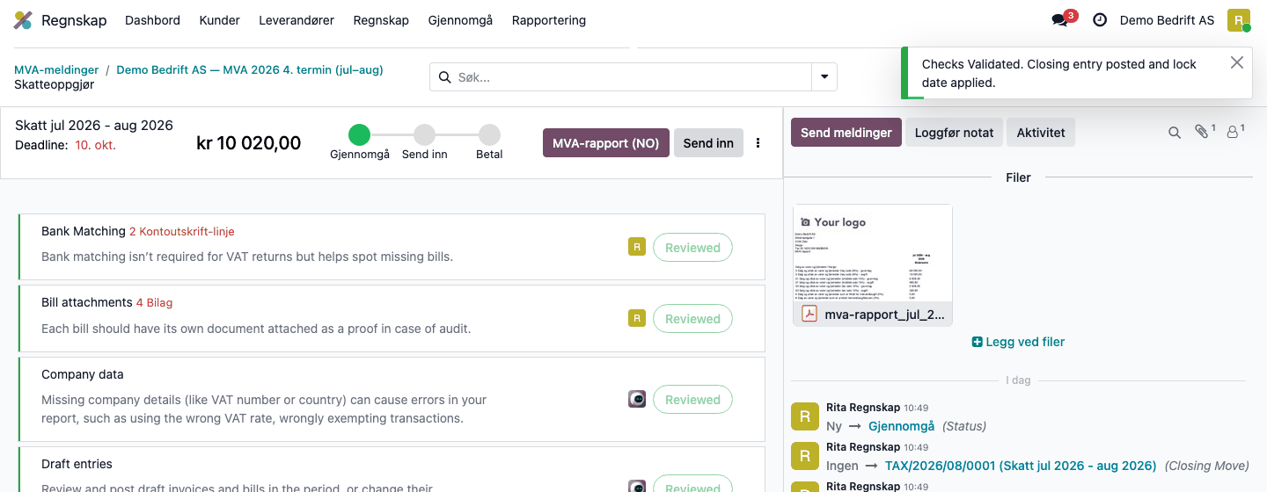This screenshot has width=1267, height=492.
Task: Open TAX/2026/08/0001 closing move link
Action: 1021,466
